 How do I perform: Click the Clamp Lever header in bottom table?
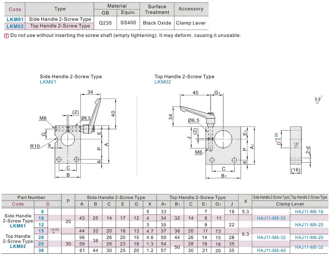point(290,204)
